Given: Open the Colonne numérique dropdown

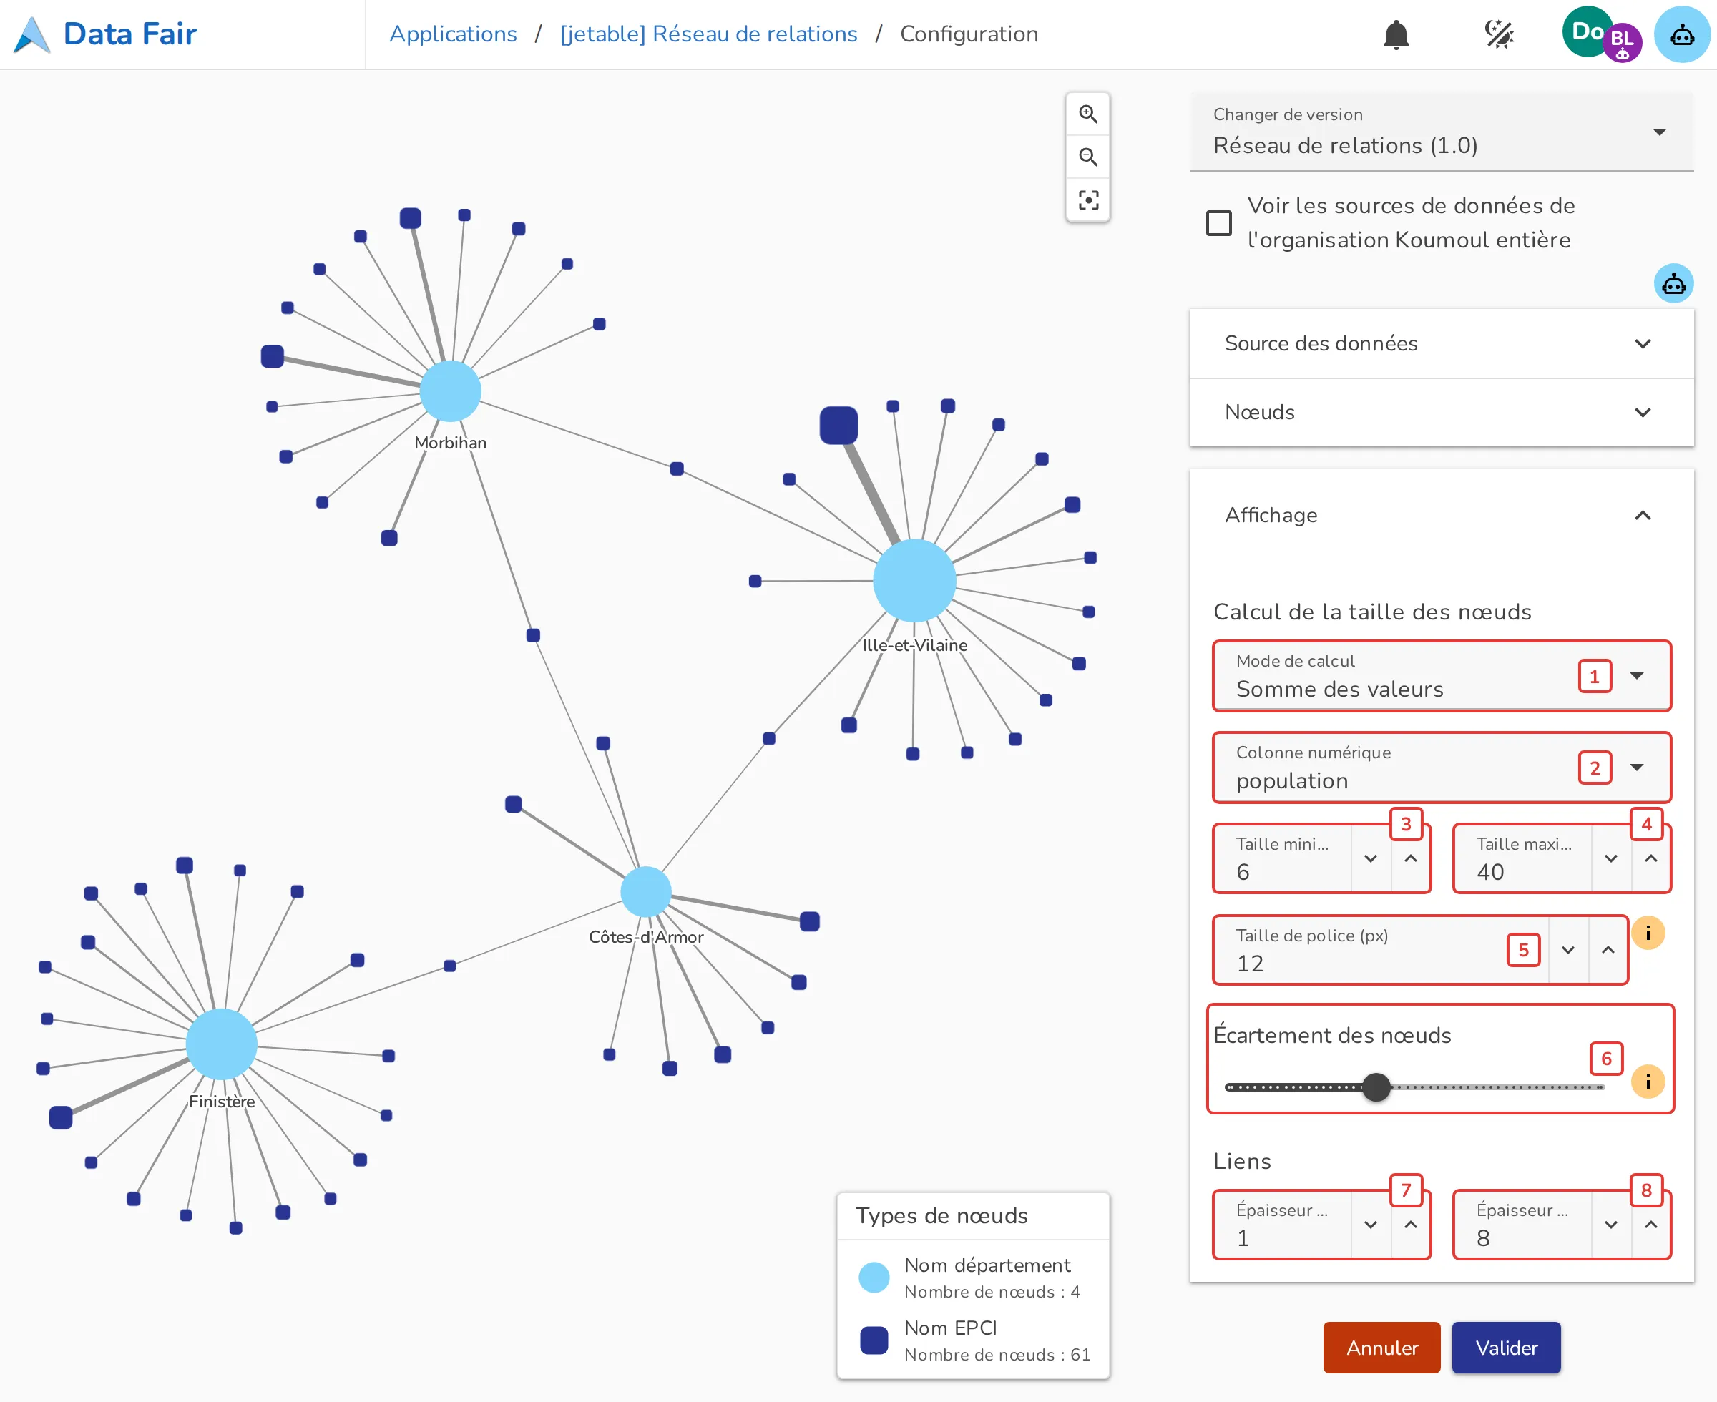Looking at the screenshot, I should 1442,768.
